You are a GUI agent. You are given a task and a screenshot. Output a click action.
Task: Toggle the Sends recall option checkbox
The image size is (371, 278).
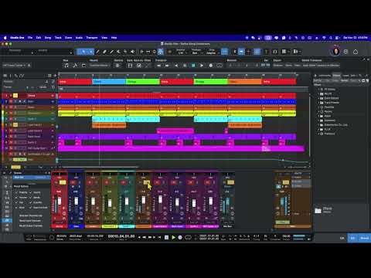(31, 198)
